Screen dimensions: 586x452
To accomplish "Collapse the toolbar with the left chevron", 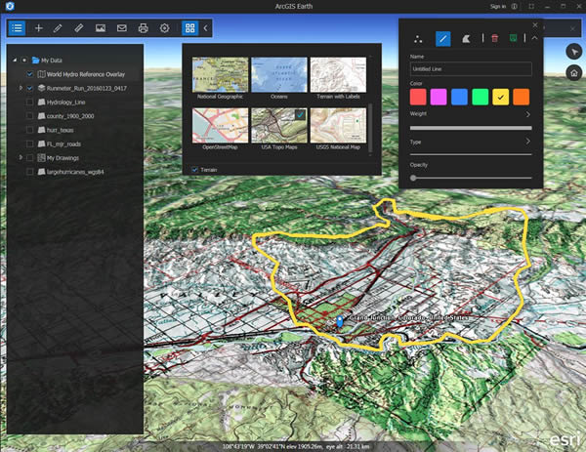I will click(x=205, y=28).
